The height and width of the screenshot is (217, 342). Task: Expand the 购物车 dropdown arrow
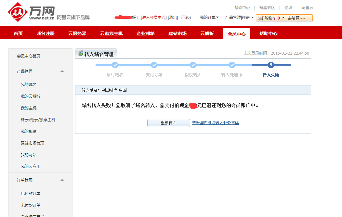click(x=283, y=18)
